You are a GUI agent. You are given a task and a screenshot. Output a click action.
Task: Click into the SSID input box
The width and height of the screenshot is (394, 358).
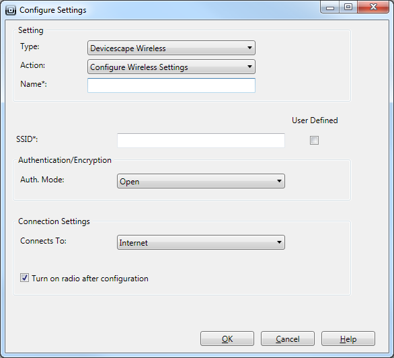(x=201, y=141)
